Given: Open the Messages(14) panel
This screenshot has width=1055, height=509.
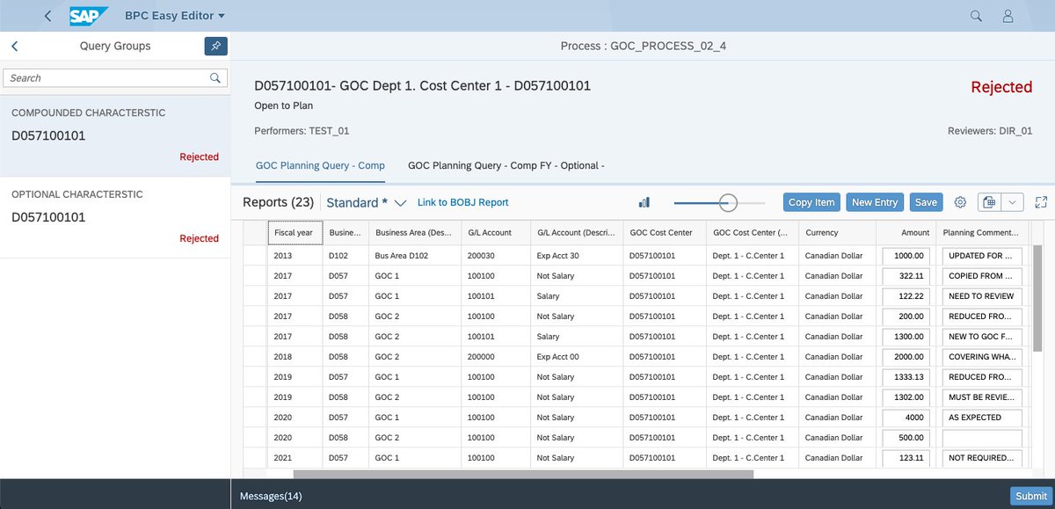Looking at the screenshot, I should (271, 496).
